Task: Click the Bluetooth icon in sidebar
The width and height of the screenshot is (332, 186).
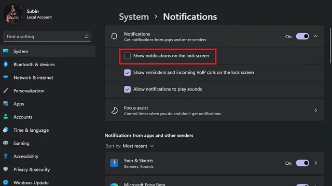Action: (x=6, y=64)
